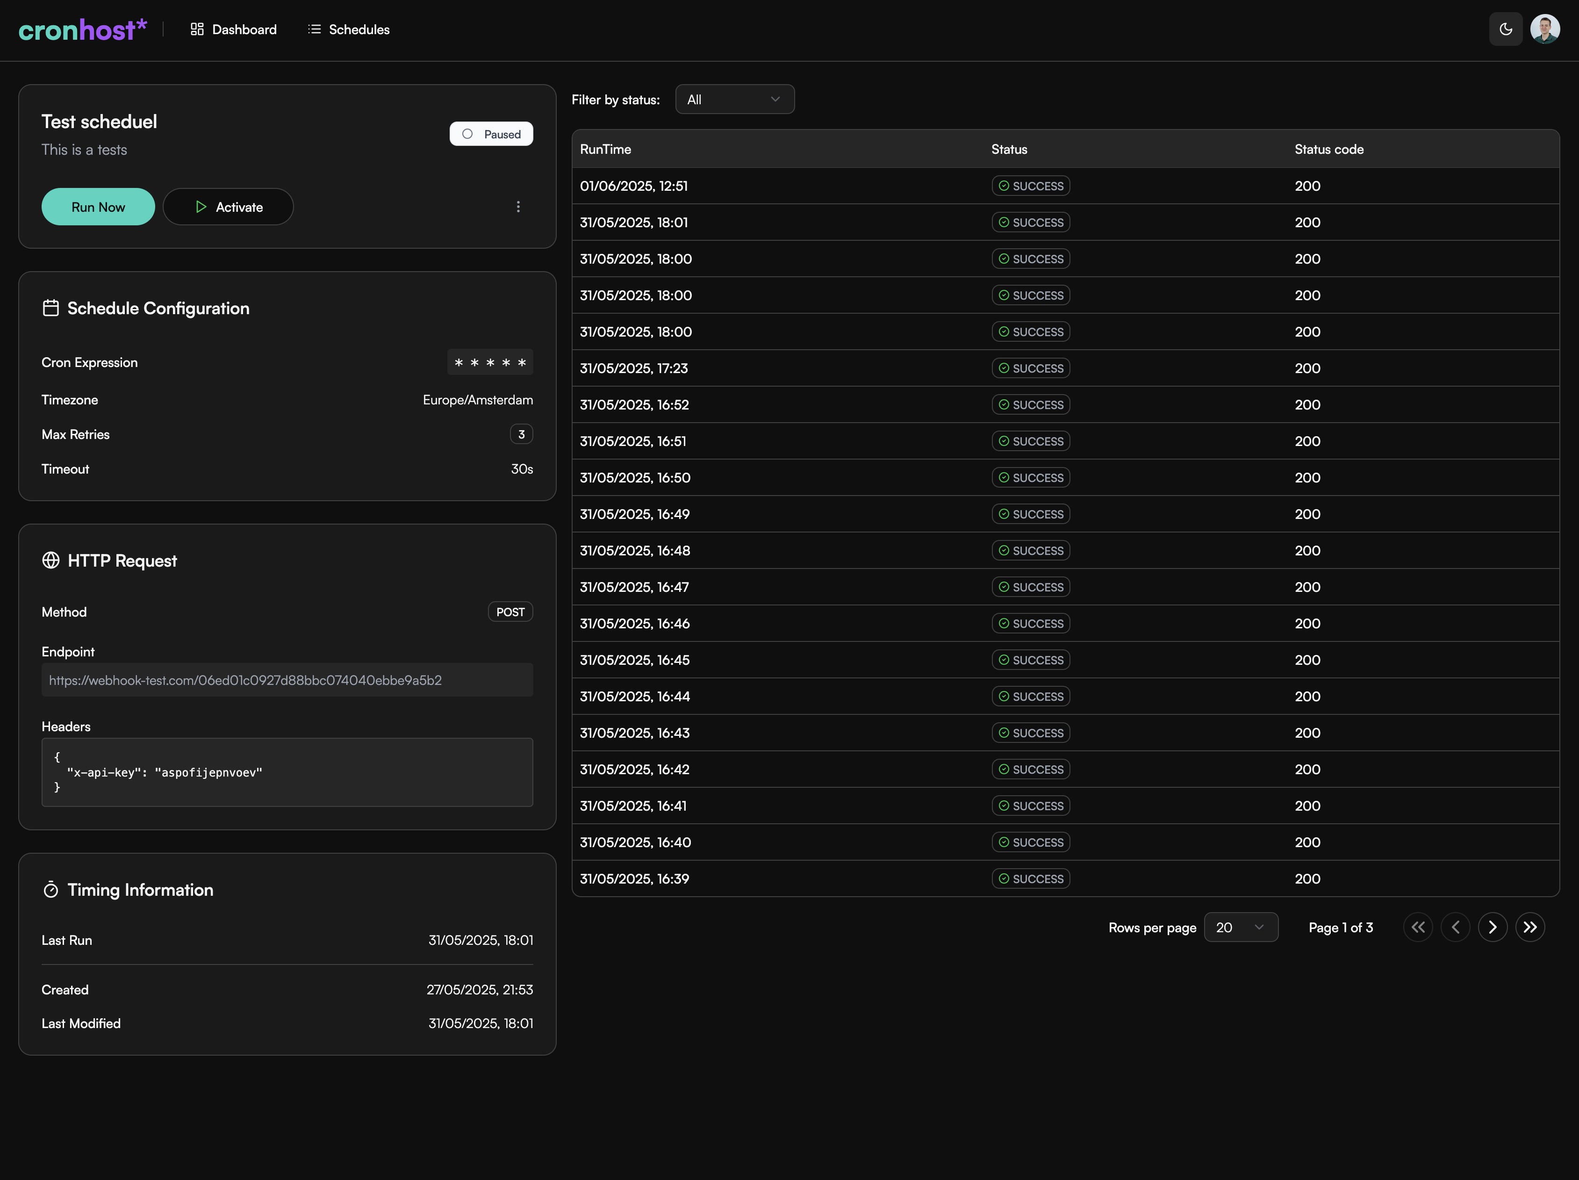Click the webhook endpoint URL field
1579x1180 pixels.
click(x=287, y=680)
